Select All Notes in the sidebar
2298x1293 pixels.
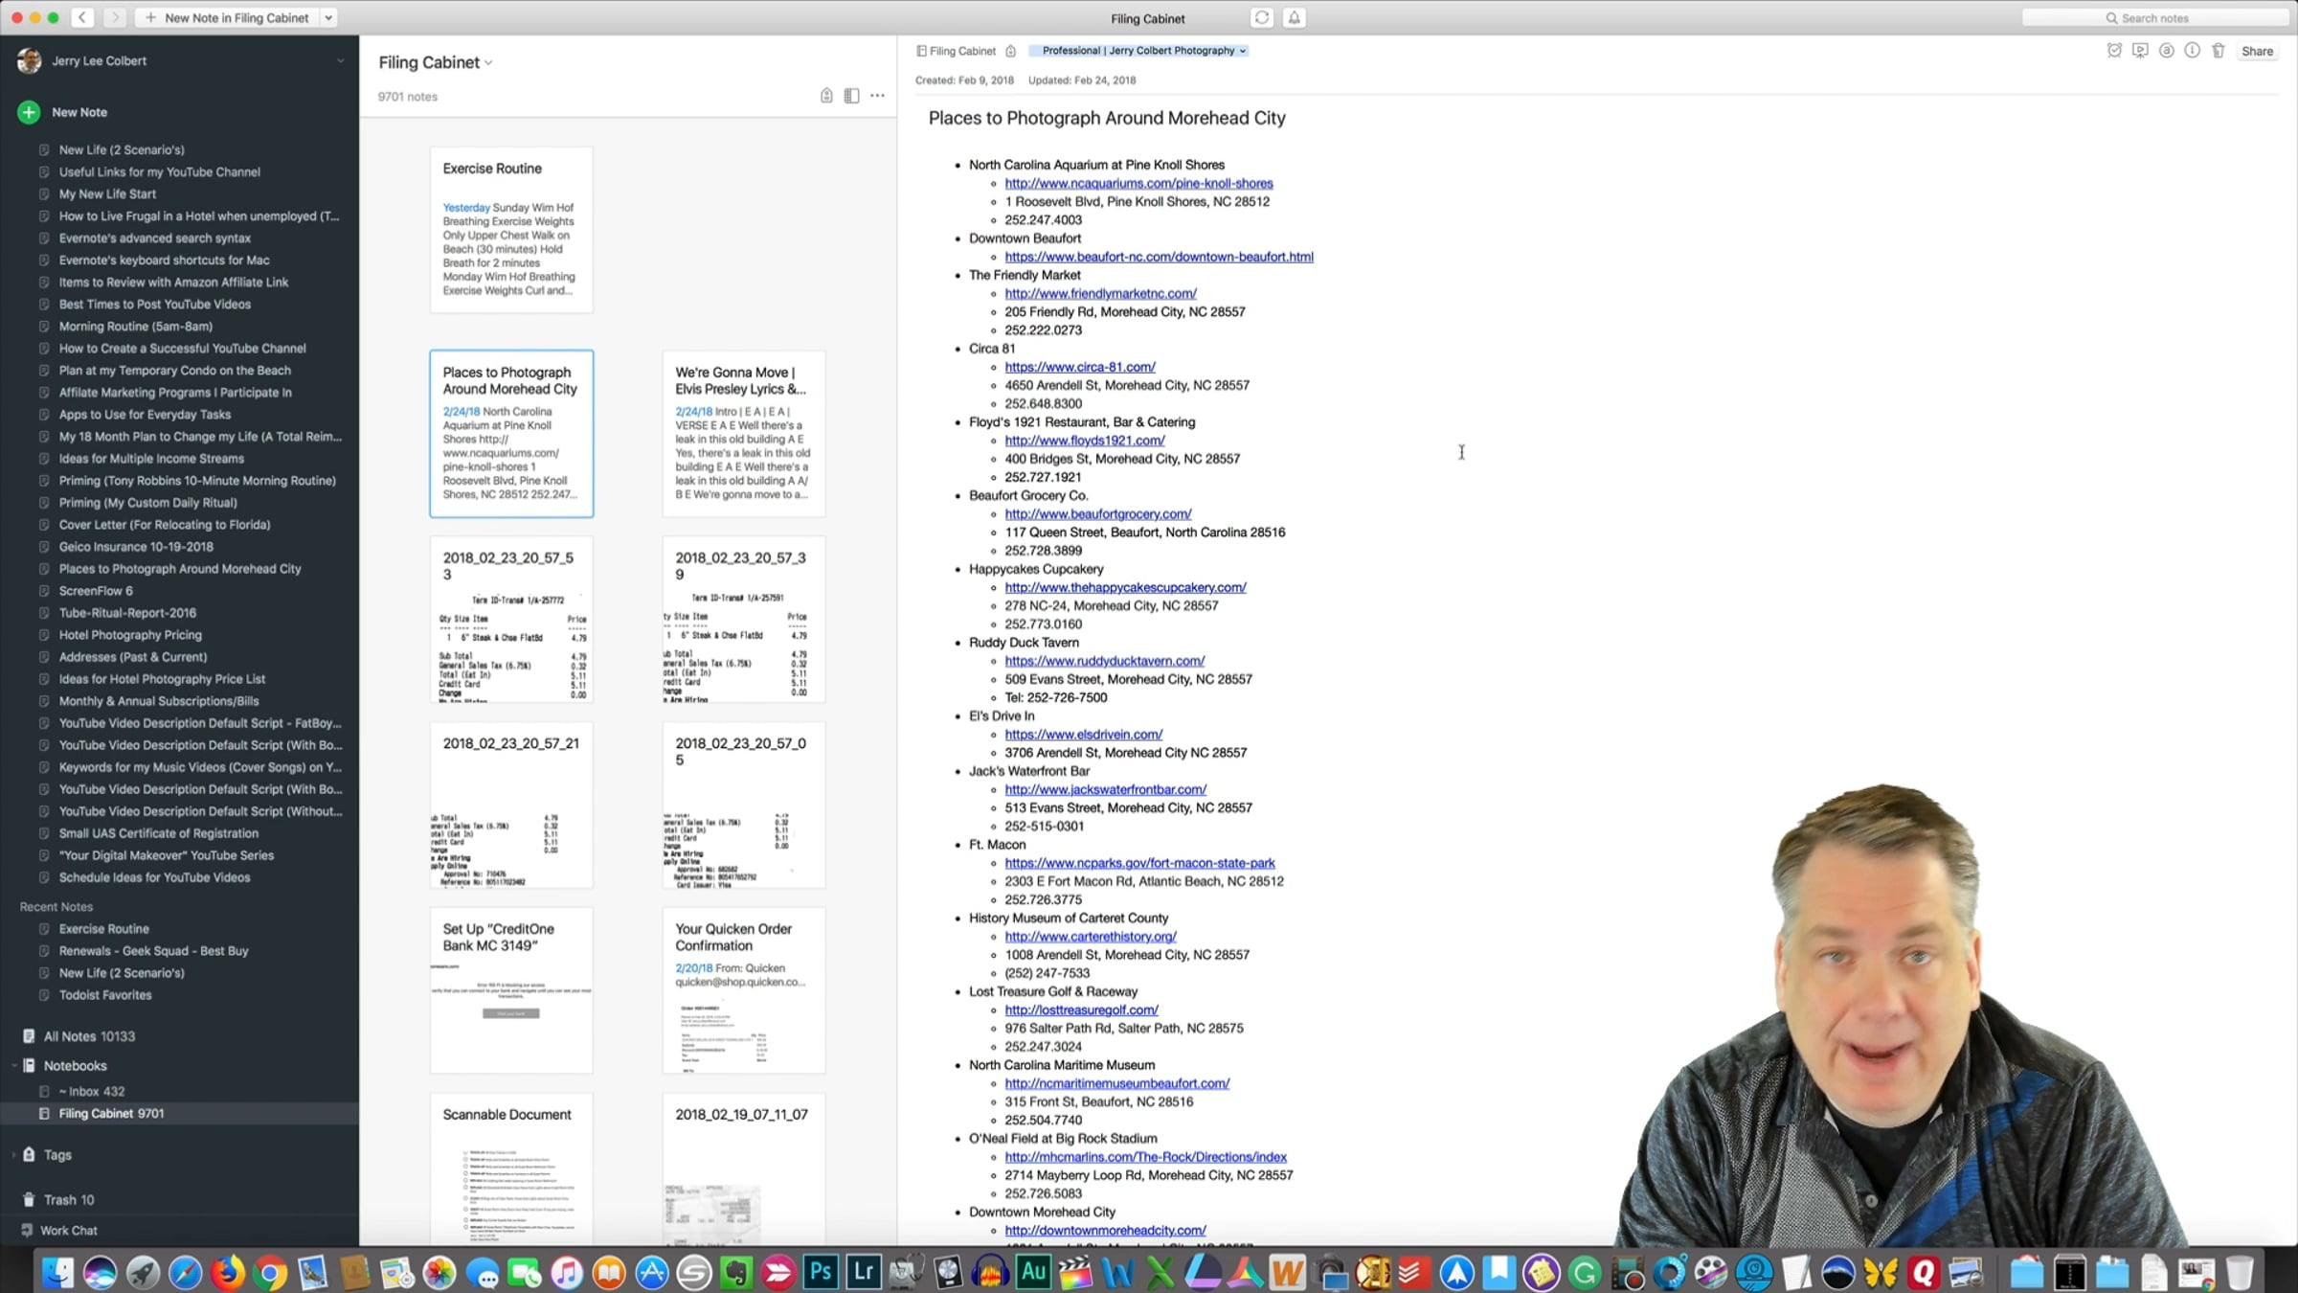89,1036
